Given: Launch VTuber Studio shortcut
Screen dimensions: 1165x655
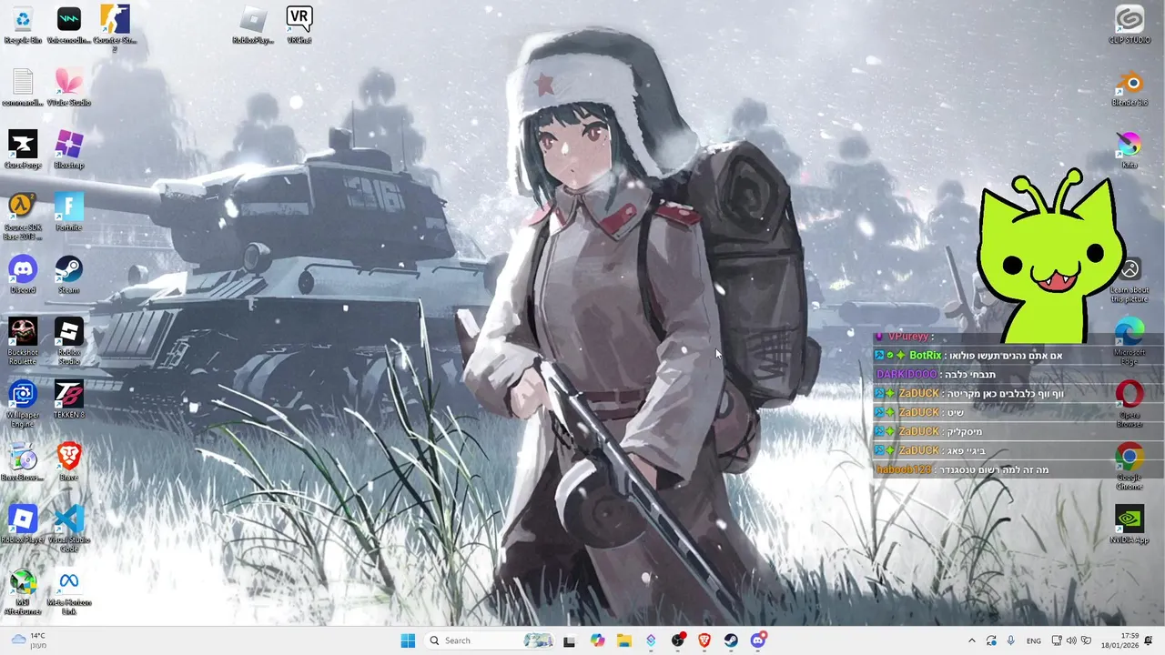Looking at the screenshot, I should (68, 88).
